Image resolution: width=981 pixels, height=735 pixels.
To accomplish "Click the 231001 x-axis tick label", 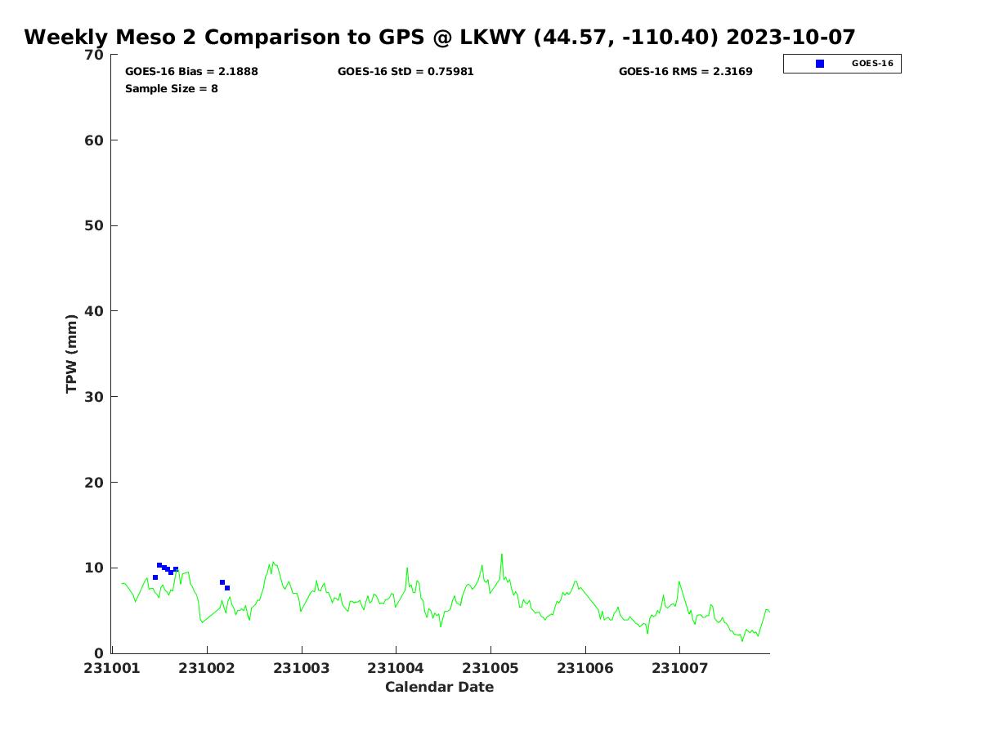I will [113, 668].
